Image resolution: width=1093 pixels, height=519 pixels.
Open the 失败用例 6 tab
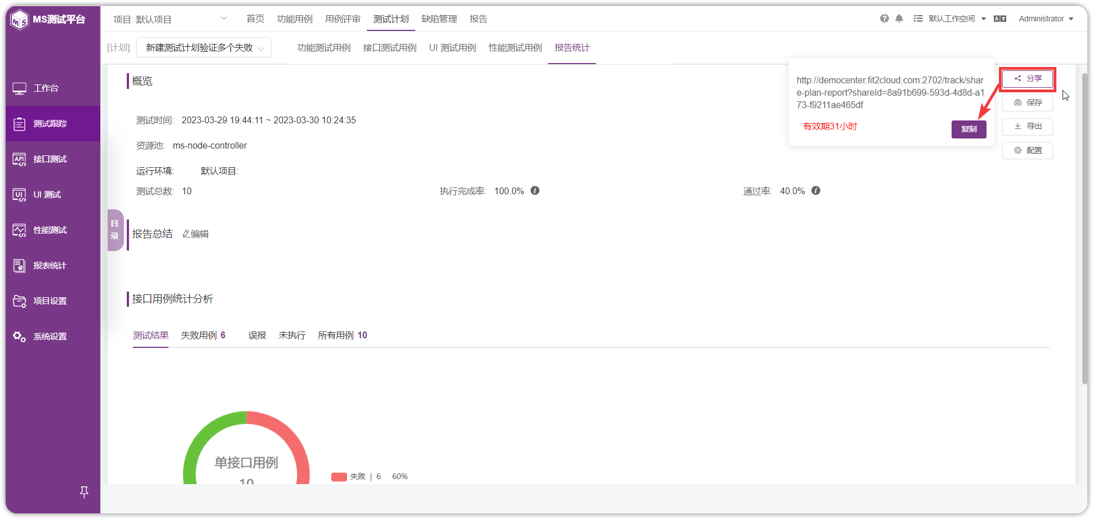[203, 335]
